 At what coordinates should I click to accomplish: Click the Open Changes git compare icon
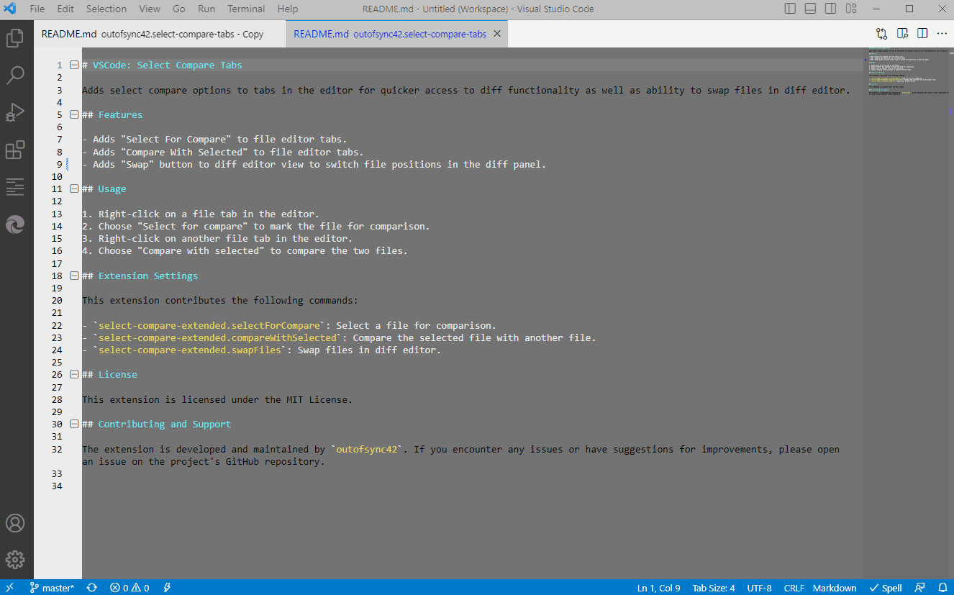882,34
